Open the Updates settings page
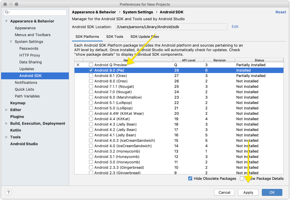290x200 pixels. (27, 69)
